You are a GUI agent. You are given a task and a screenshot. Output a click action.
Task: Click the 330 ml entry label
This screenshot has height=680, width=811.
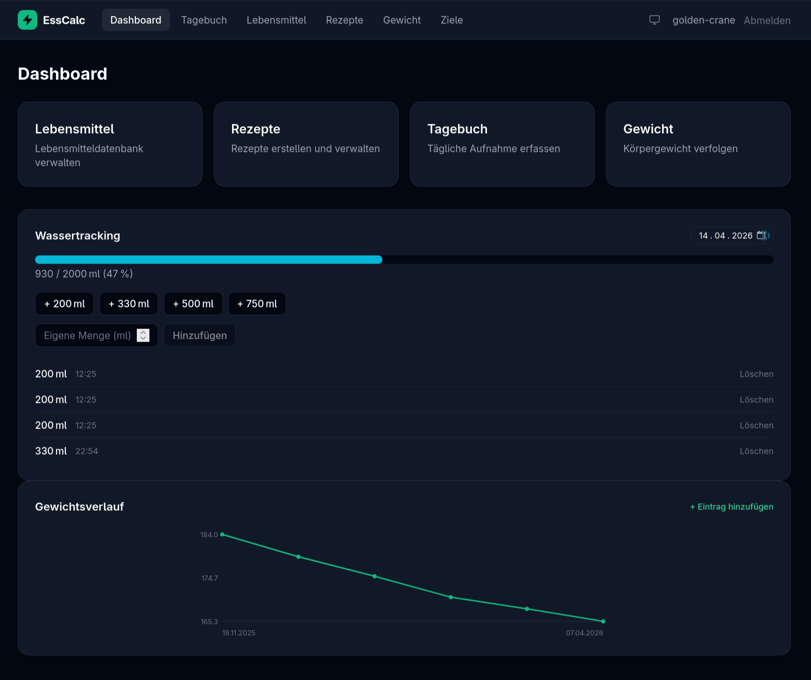[x=51, y=451]
